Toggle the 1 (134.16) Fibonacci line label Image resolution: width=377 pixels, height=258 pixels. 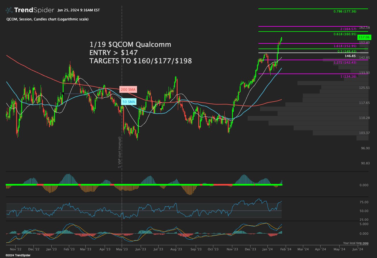pos(348,76)
